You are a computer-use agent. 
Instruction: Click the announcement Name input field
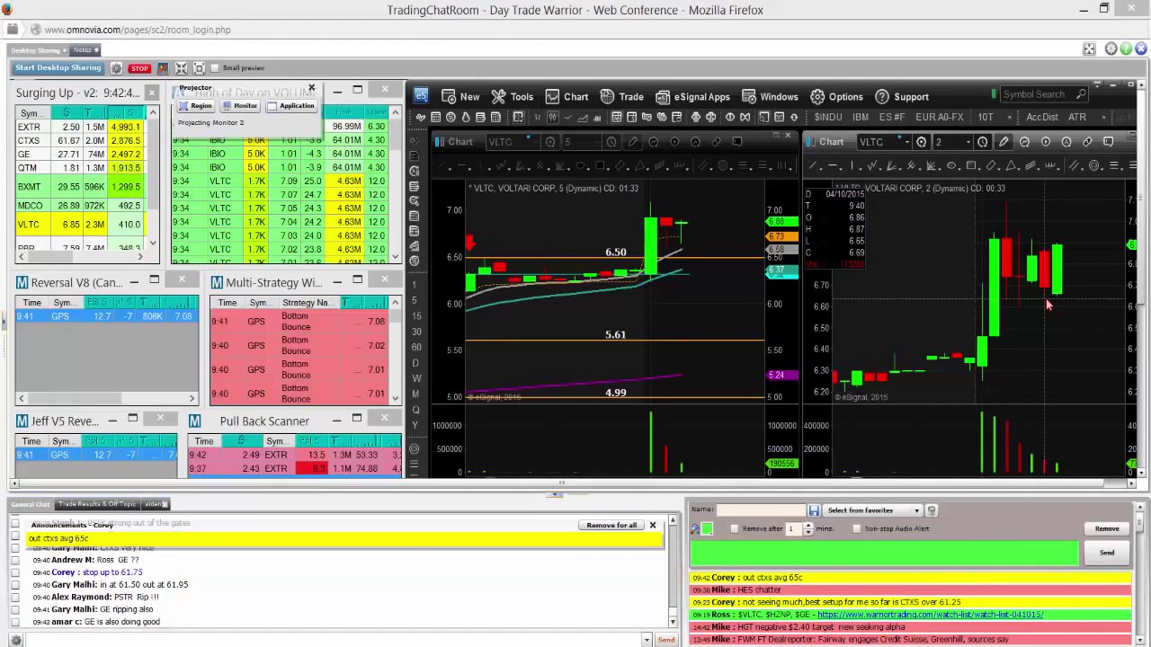coord(761,510)
